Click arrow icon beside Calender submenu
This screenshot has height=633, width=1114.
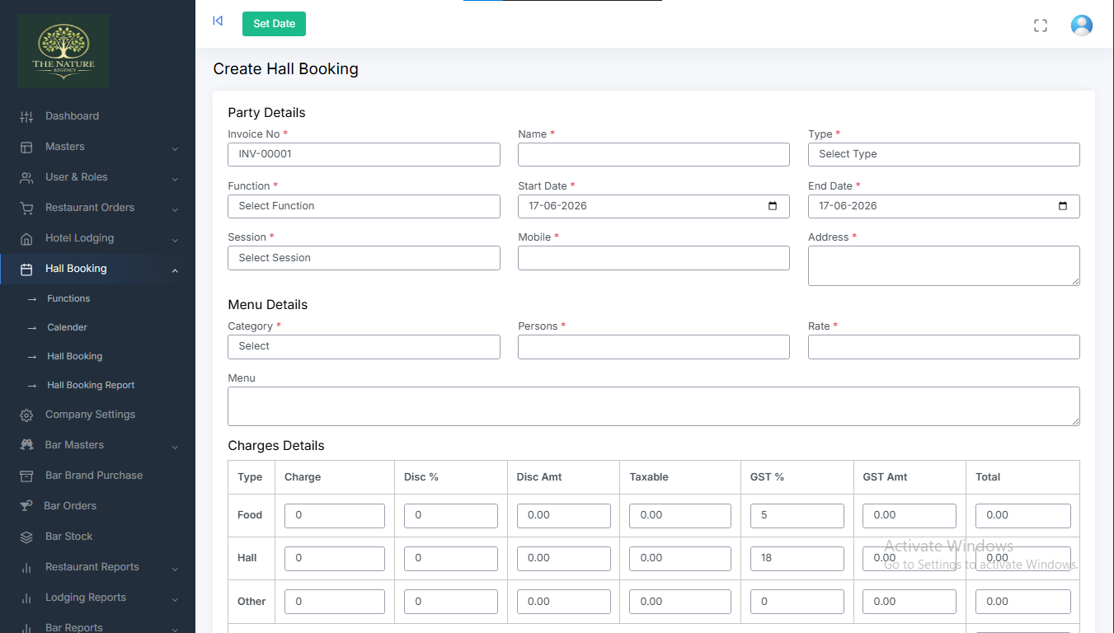click(x=32, y=328)
